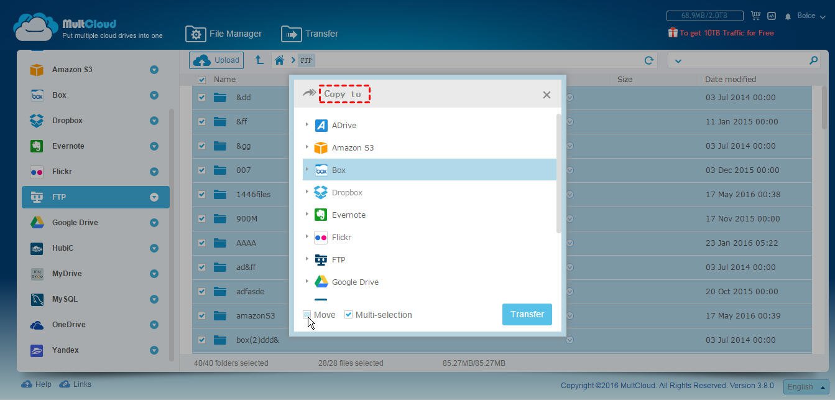The height and width of the screenshot is (400, 835).
Task: Open the Boice account menu
Action: [x=810, y=16]
